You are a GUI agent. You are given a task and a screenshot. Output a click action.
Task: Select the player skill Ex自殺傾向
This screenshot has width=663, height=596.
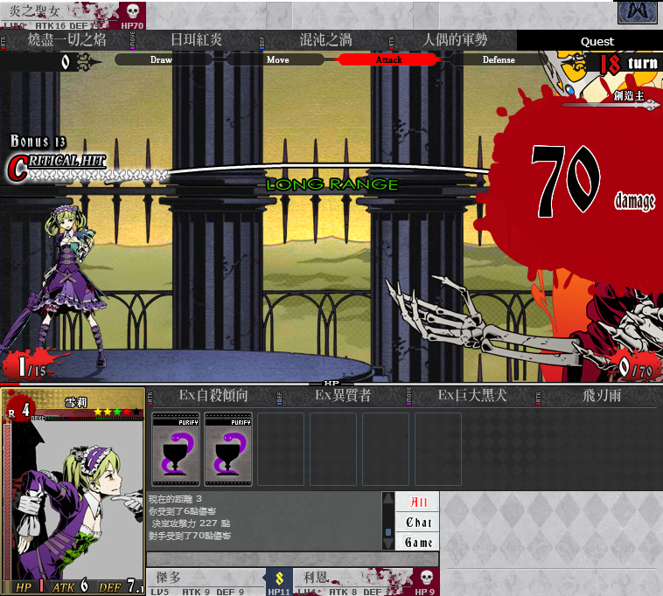[x=213, y=396]
